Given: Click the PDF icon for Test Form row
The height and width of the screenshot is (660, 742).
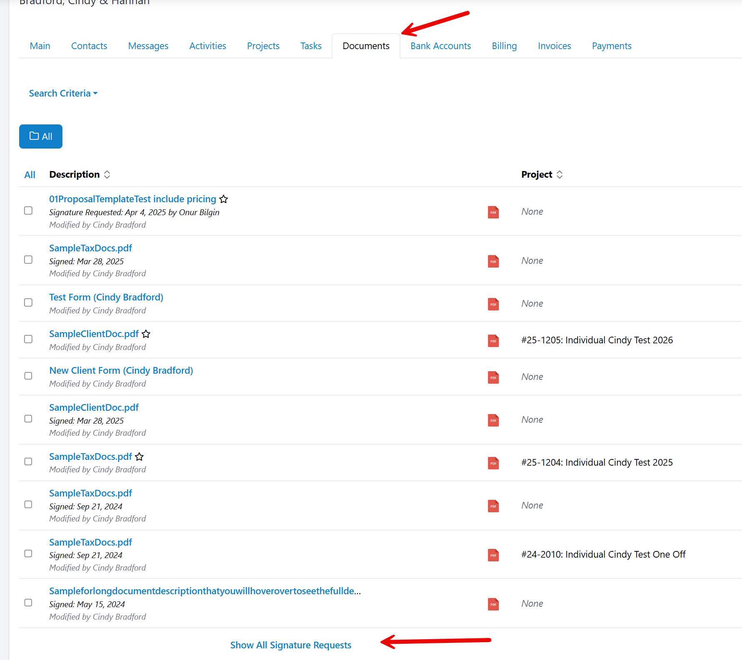Looking at the screenshot, I should pyautogui.click(x=493, y=304).
